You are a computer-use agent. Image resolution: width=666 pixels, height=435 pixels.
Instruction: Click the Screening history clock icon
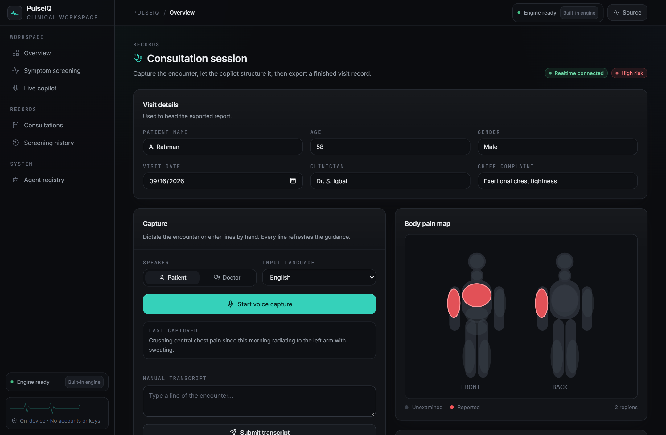point(16,143)
